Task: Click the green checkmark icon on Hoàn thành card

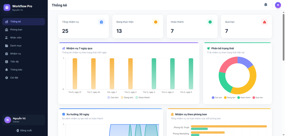Action: [x=210, y=22]
